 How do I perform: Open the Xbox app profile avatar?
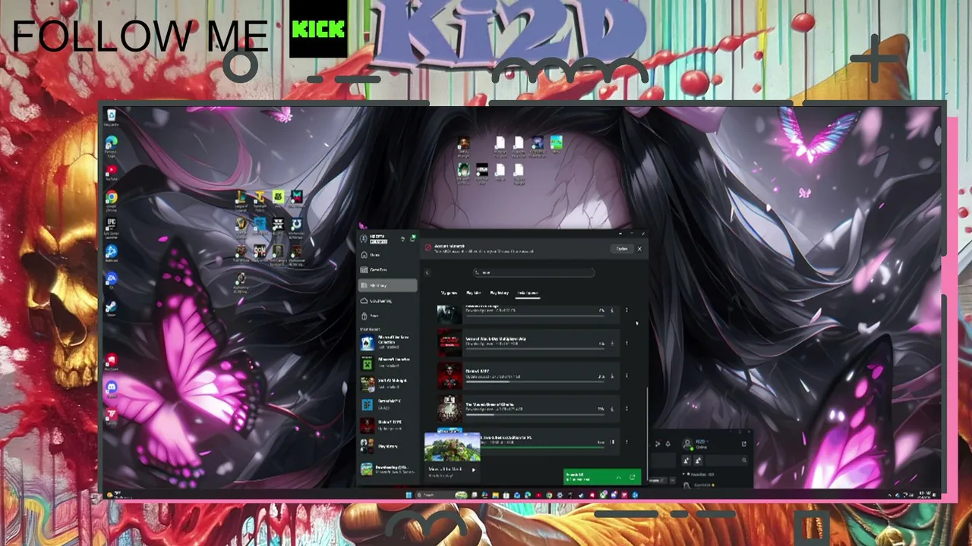(364, 240)
